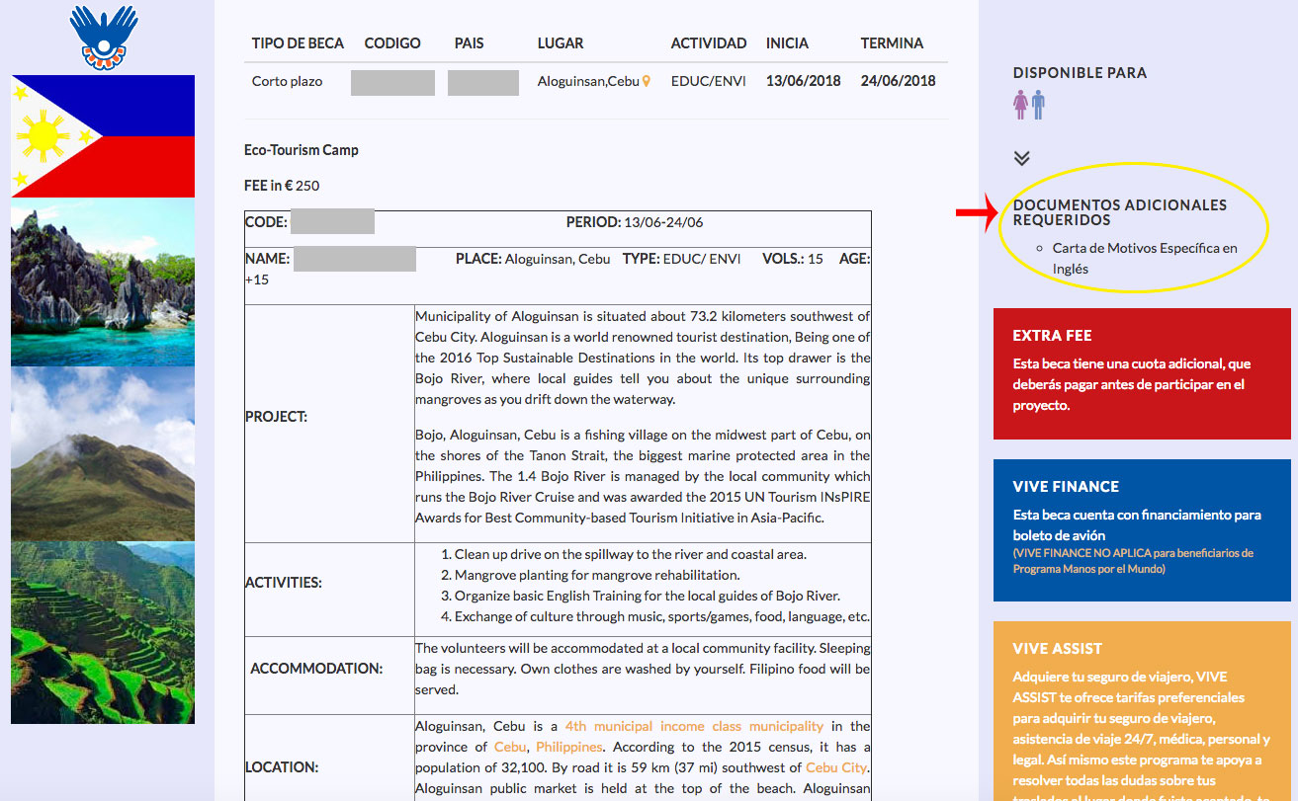1298x801 pixels.
Task: Click the CODIGO column header
Action: coord(392,43)
